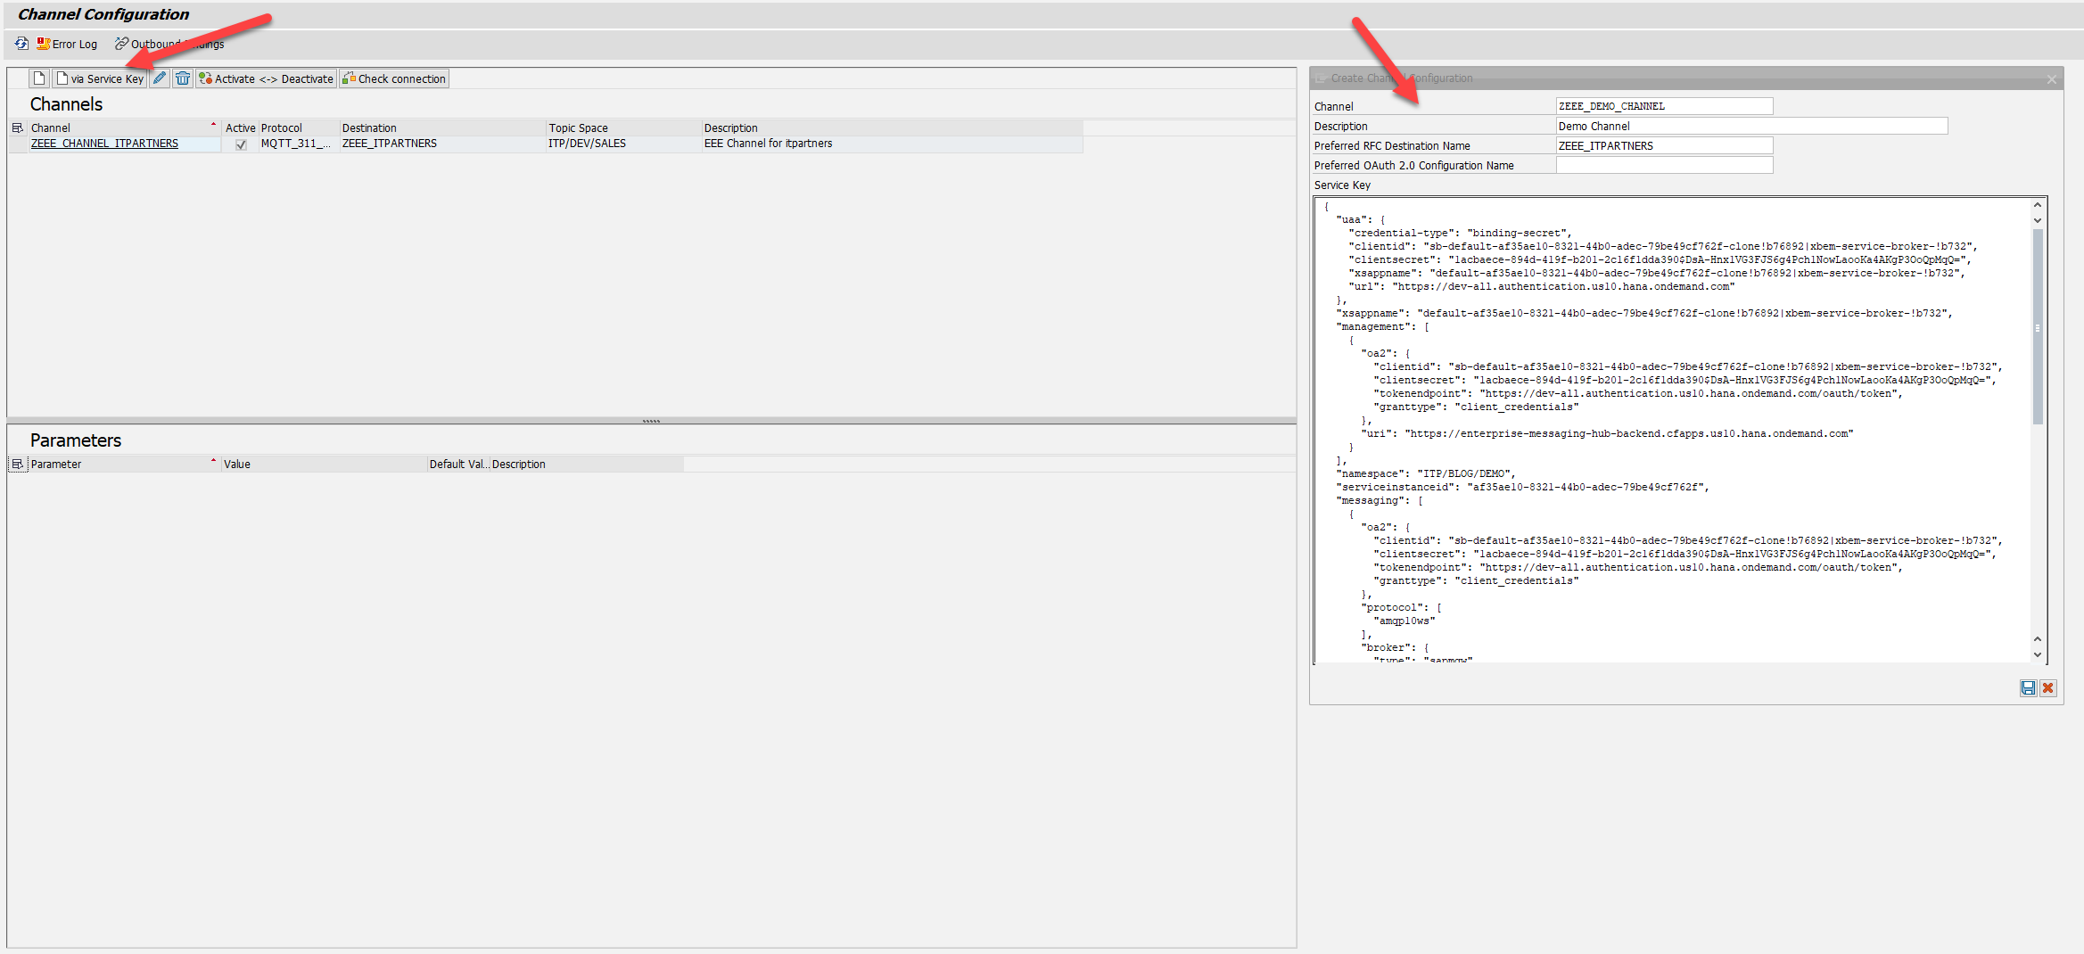The height and width of the screenshot is (954, 2084).
Task: Click Check connection button
Action: click(394, 78)
